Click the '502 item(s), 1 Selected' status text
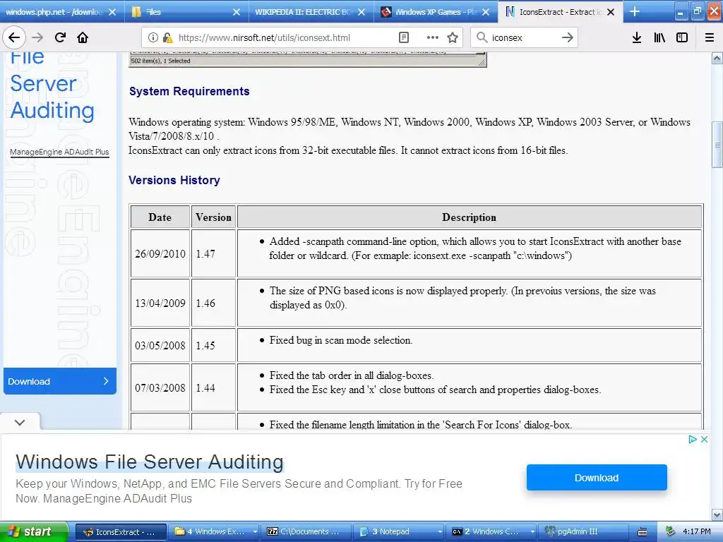723x542 pixels. pyautogui.click(x=160, y=61)
